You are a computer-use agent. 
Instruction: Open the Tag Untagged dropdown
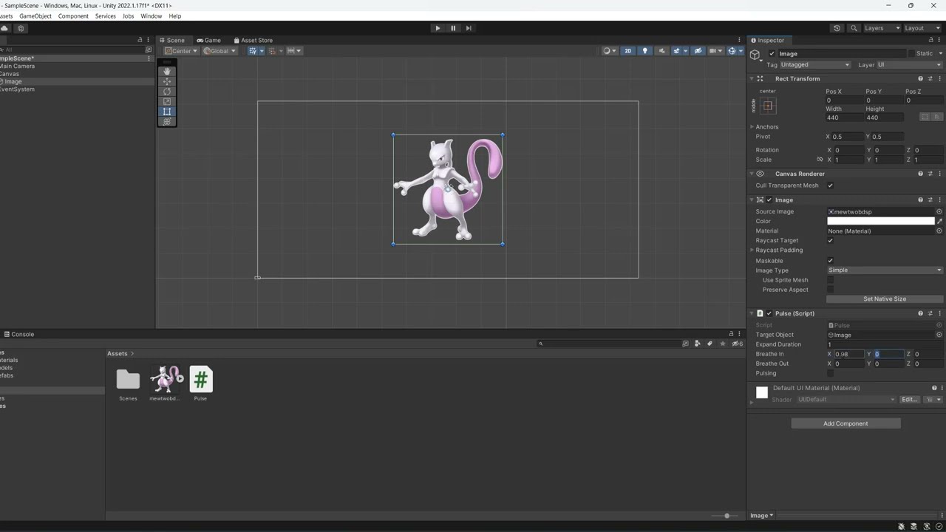815,64
